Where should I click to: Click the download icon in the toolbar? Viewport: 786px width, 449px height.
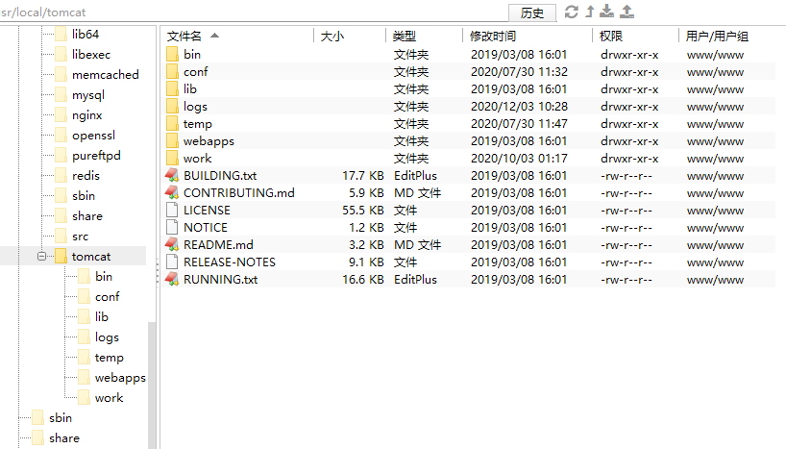(x=607, y=12)
